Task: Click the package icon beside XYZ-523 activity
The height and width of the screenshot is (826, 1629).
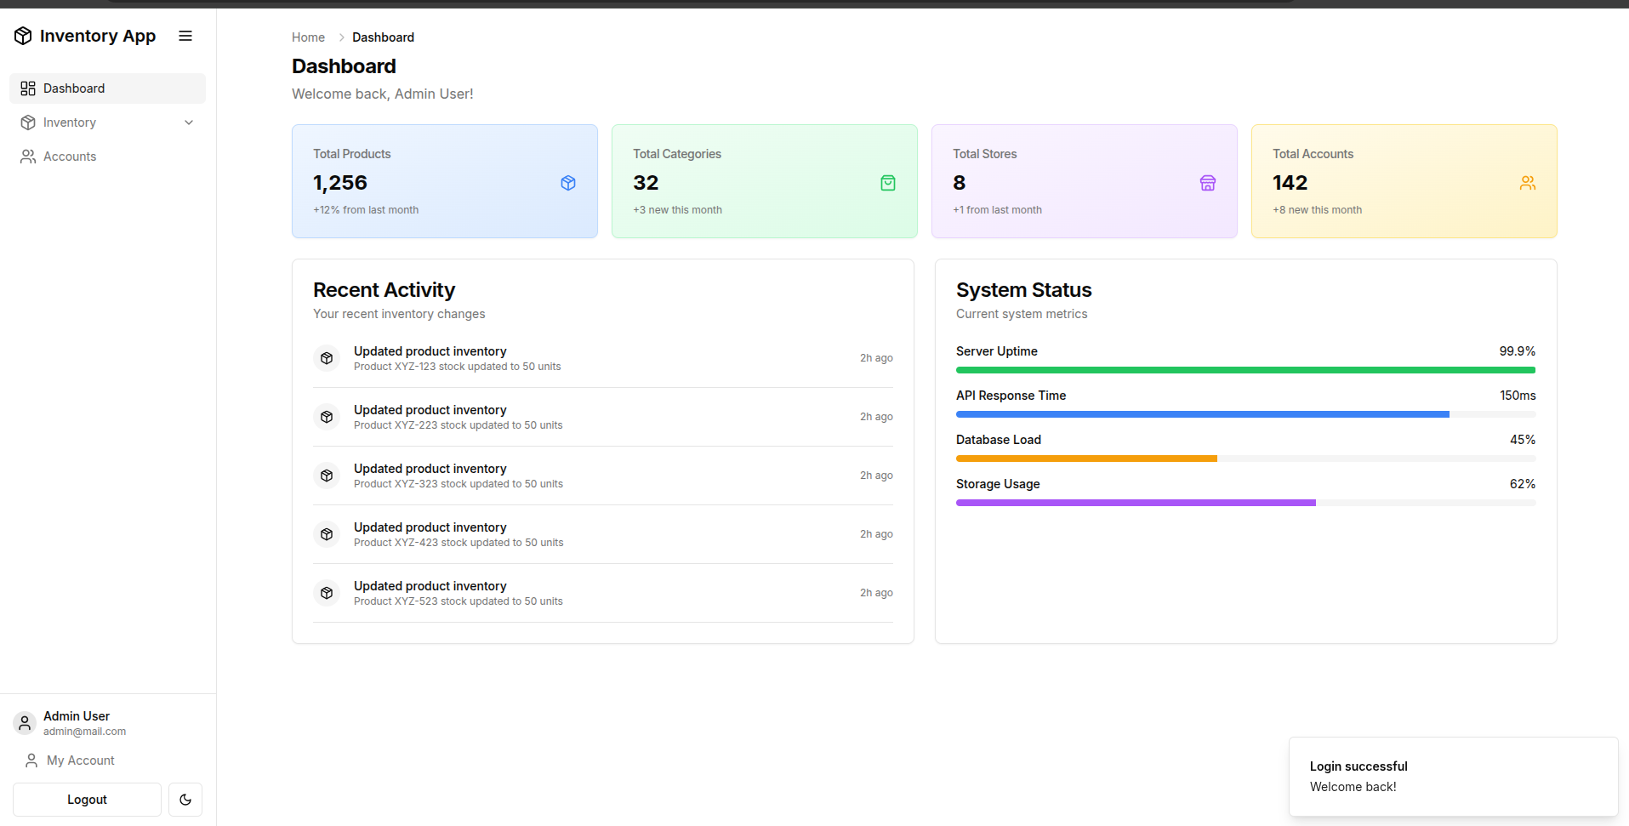Action: click(327, 593)
